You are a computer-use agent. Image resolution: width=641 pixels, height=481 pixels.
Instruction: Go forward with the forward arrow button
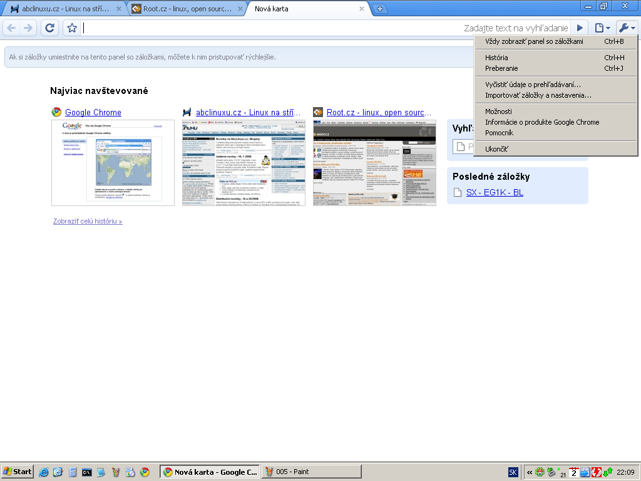[x=28, y=28]
